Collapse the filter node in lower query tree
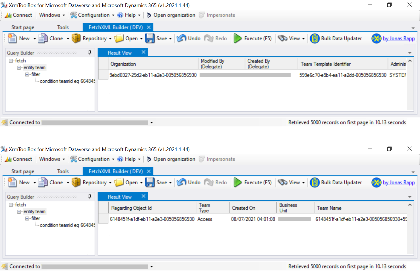The height and width of the screenshot is (271, 420). [27, 218]
